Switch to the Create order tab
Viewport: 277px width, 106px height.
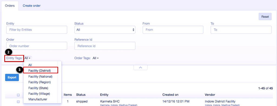click(32, 6)
